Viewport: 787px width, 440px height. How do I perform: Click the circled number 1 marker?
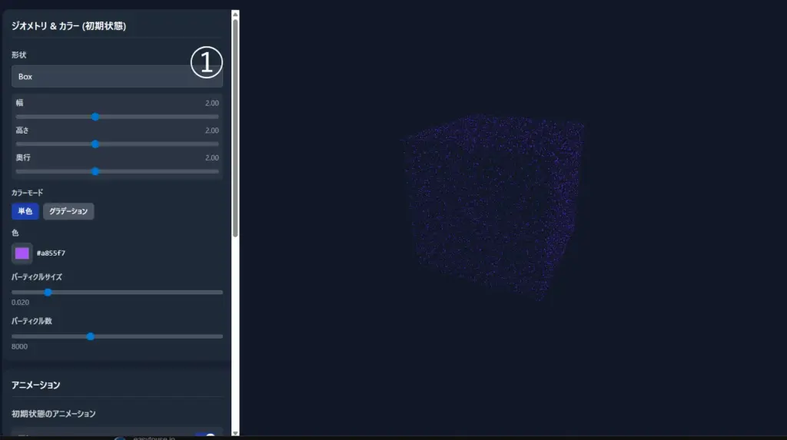click(207, 62)
